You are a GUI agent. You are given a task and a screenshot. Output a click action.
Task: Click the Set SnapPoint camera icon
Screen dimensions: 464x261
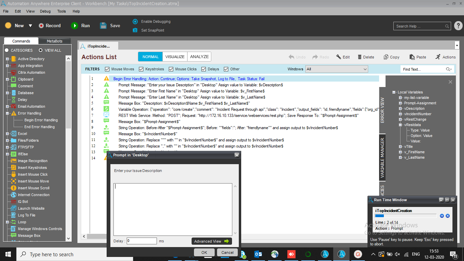(x=135, y=30)
